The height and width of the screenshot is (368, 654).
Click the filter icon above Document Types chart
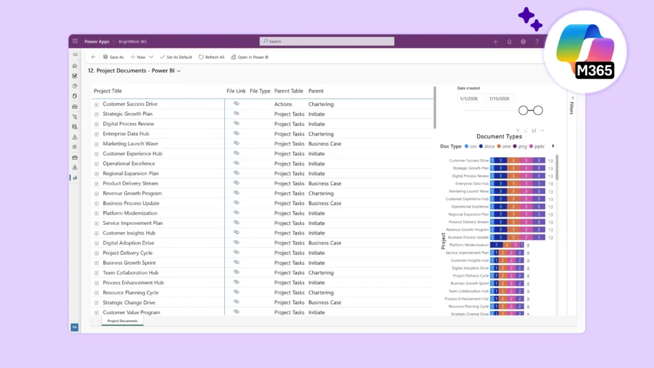[x=517, y=130]
